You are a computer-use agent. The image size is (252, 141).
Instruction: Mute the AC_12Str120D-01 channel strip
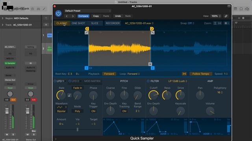pos(7,134)
